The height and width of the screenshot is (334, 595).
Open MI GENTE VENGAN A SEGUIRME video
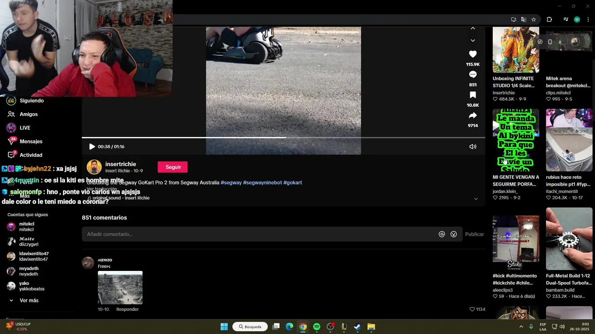tap(516, 140)
